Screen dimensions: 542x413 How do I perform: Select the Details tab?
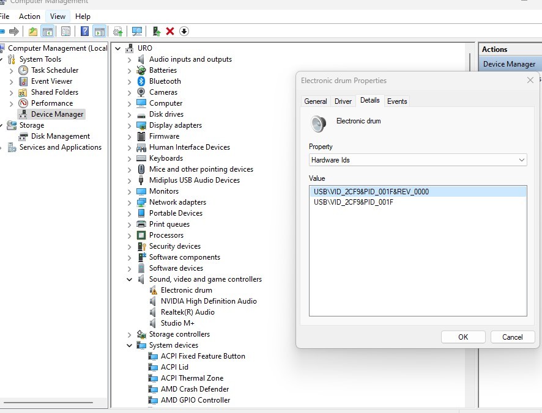[x=370, y=100]
